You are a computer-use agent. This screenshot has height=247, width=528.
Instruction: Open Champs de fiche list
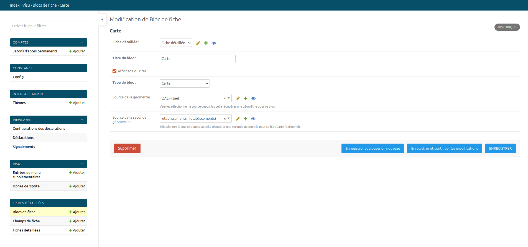point(26,221)
